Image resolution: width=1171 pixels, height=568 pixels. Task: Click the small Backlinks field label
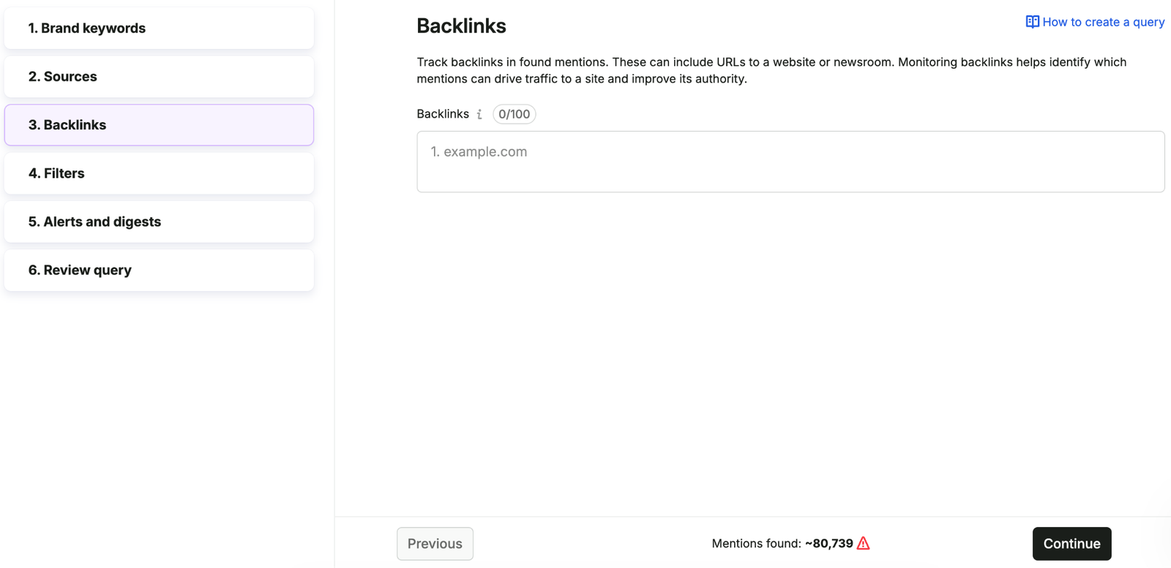443,114
